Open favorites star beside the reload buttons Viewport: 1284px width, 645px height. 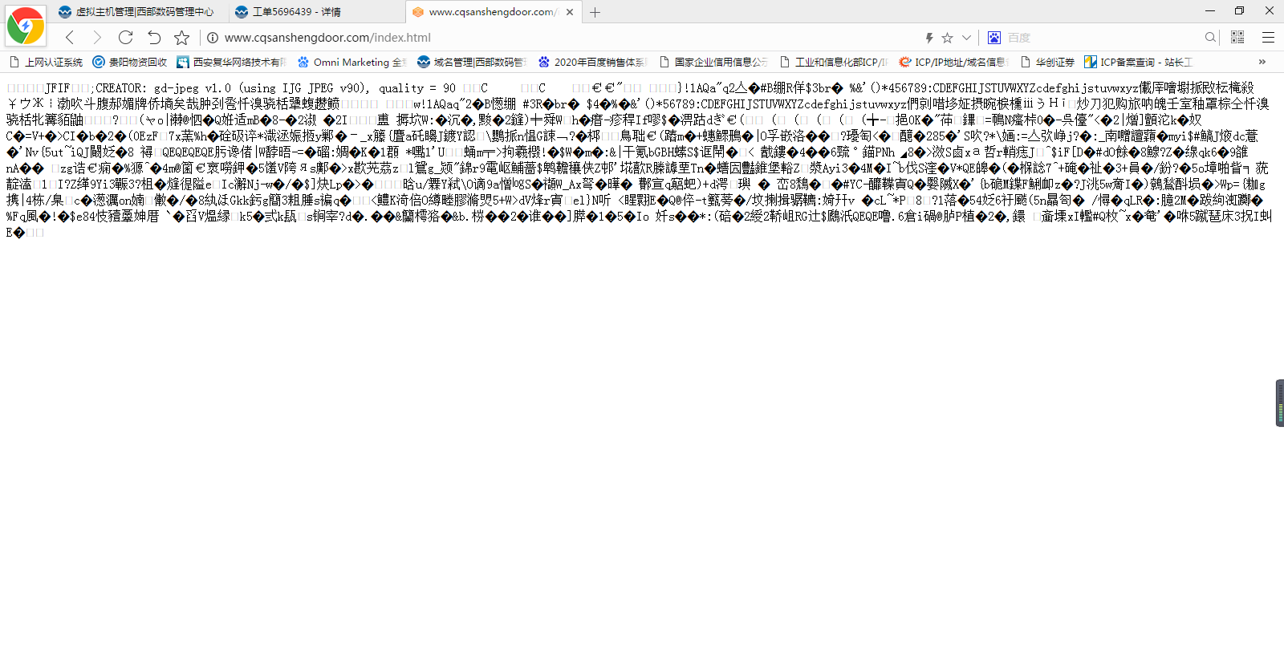click(182, 38)
